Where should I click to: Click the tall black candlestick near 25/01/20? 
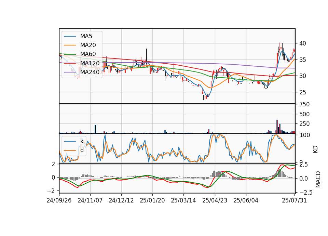pyautogui.click(x=147, y=56)
